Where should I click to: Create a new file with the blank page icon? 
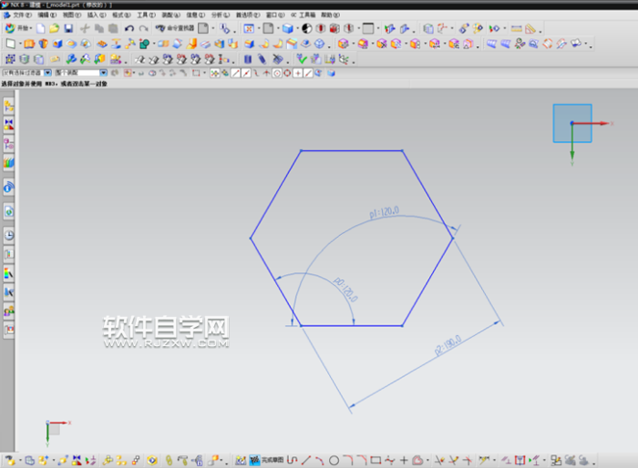pos(40,29)
